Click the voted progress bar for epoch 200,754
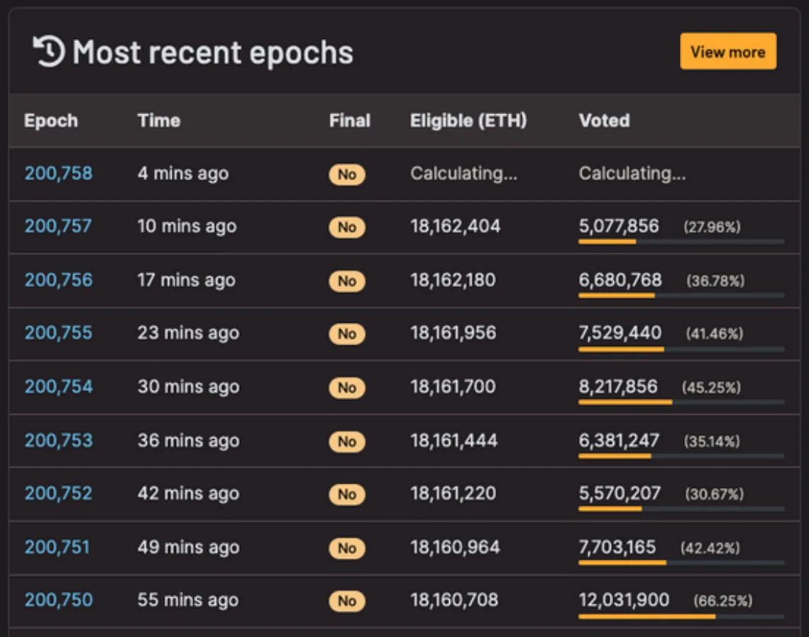Image resolution: width=809 pixels, height=637 pixels. [x=681, y=402]
